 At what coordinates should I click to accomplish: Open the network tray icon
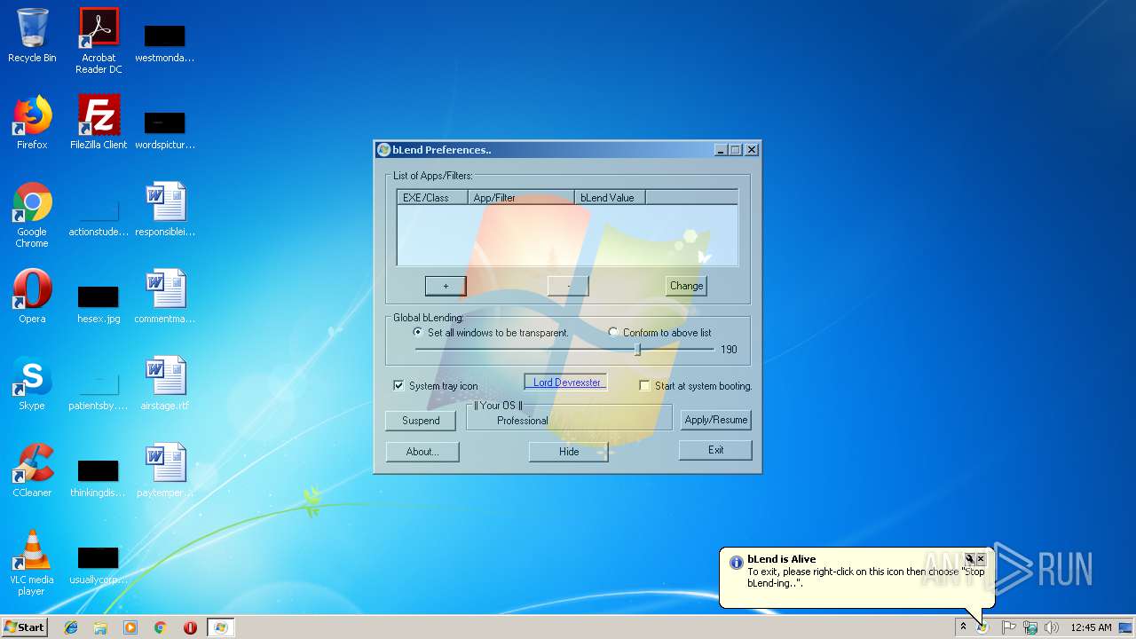1030,627
